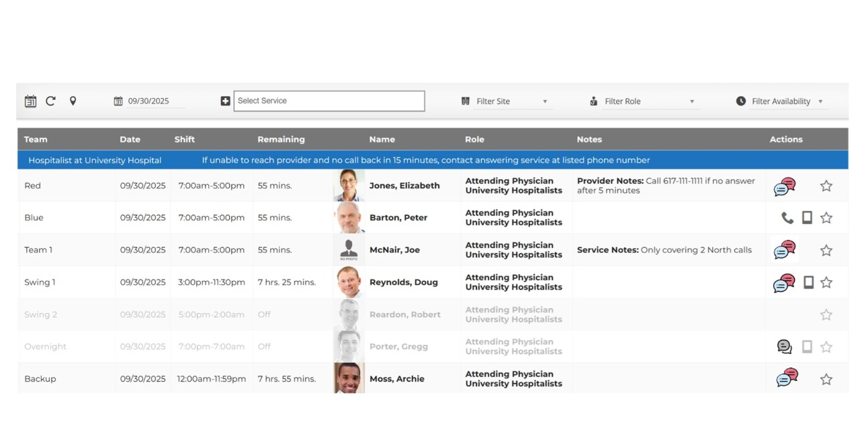Refresh the on-call schedule
860x430 pixels.
coord(50,101)
